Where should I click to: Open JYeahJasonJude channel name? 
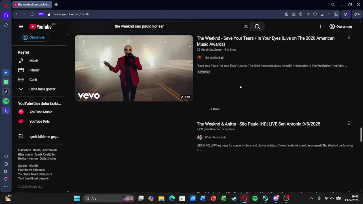coord(215,137)
